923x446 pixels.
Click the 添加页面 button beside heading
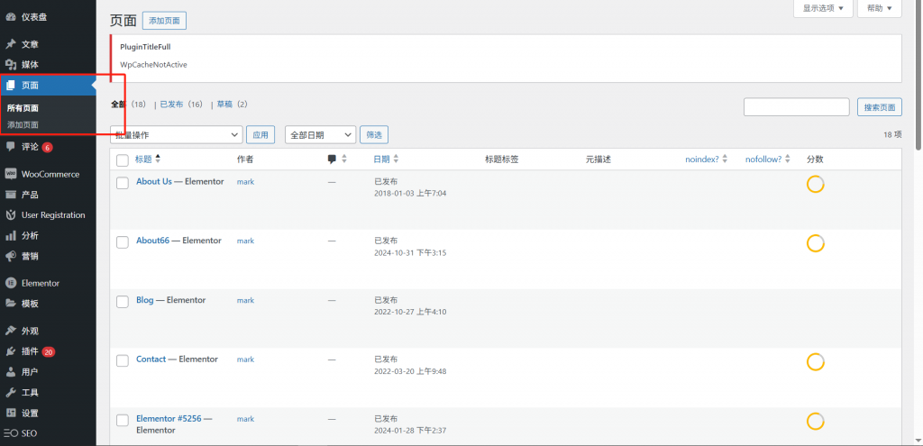pyautogui.click(x=165, y=21)
